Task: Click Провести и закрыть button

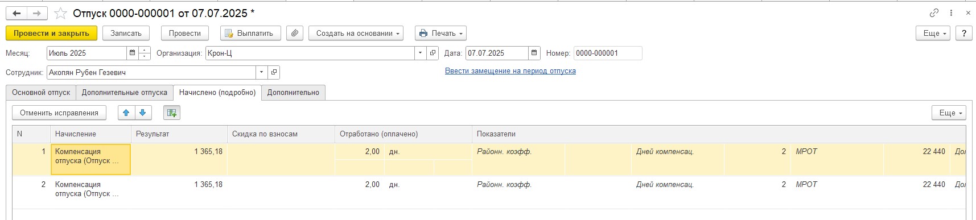Action: point(51,34)
